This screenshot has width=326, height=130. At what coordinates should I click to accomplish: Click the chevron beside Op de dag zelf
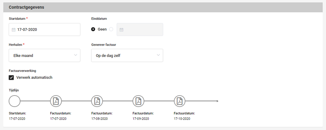[x=158, y=55]
